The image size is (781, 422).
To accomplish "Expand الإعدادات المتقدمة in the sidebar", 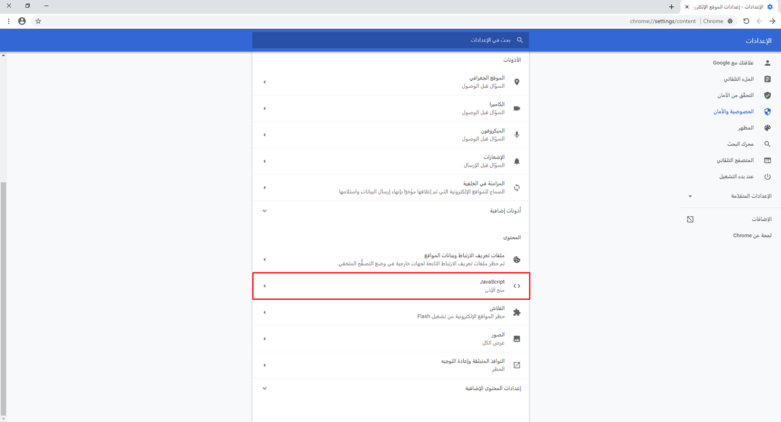I will [732, 196].
